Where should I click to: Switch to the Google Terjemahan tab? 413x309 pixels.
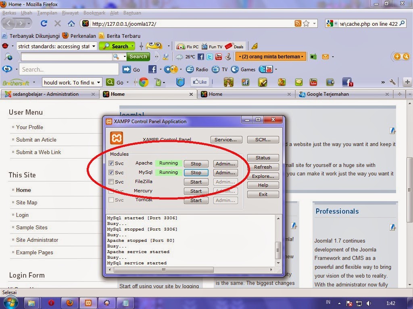(344, 94)
